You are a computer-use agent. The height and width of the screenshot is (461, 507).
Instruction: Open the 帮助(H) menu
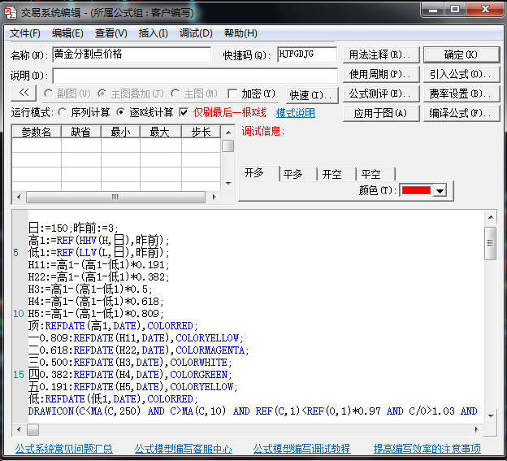pos(240,33)
